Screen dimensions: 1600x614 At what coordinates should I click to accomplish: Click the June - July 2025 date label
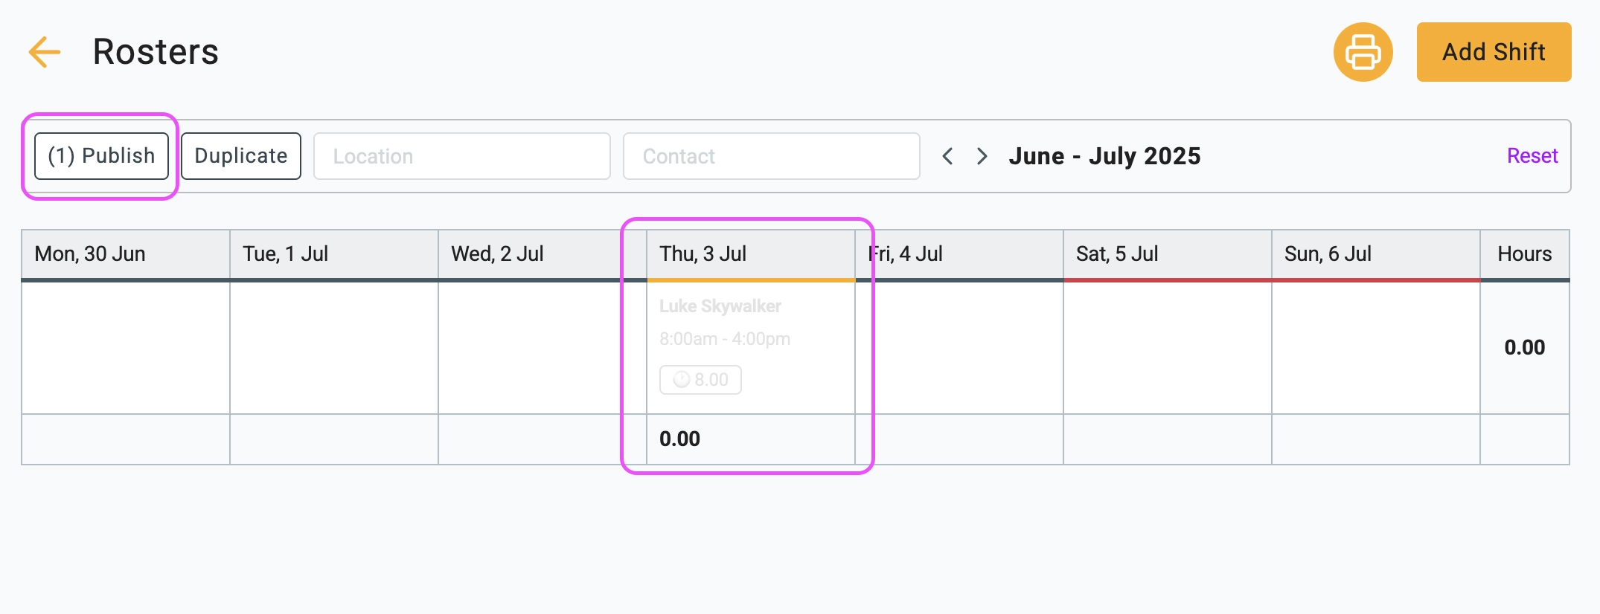1104,156
